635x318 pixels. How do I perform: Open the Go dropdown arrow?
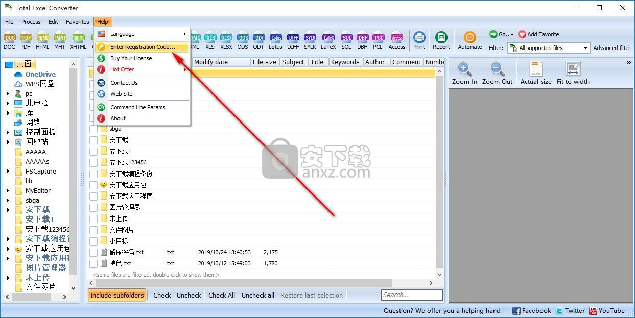tap(512, 35)
